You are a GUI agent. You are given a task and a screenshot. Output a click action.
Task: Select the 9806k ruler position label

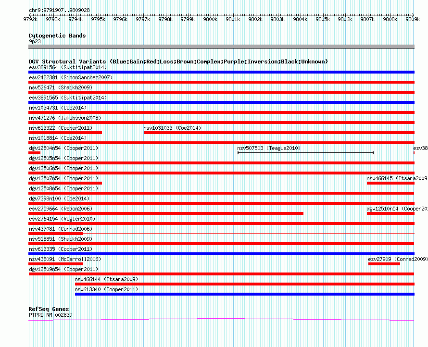[x=345, y=19]
